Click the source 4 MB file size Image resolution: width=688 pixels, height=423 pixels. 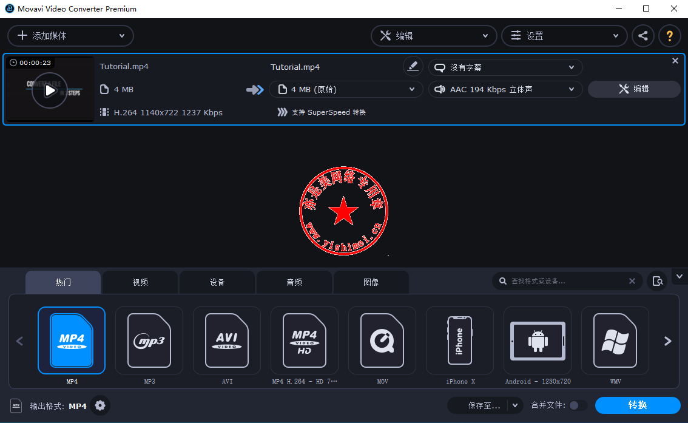pos(124,89)
